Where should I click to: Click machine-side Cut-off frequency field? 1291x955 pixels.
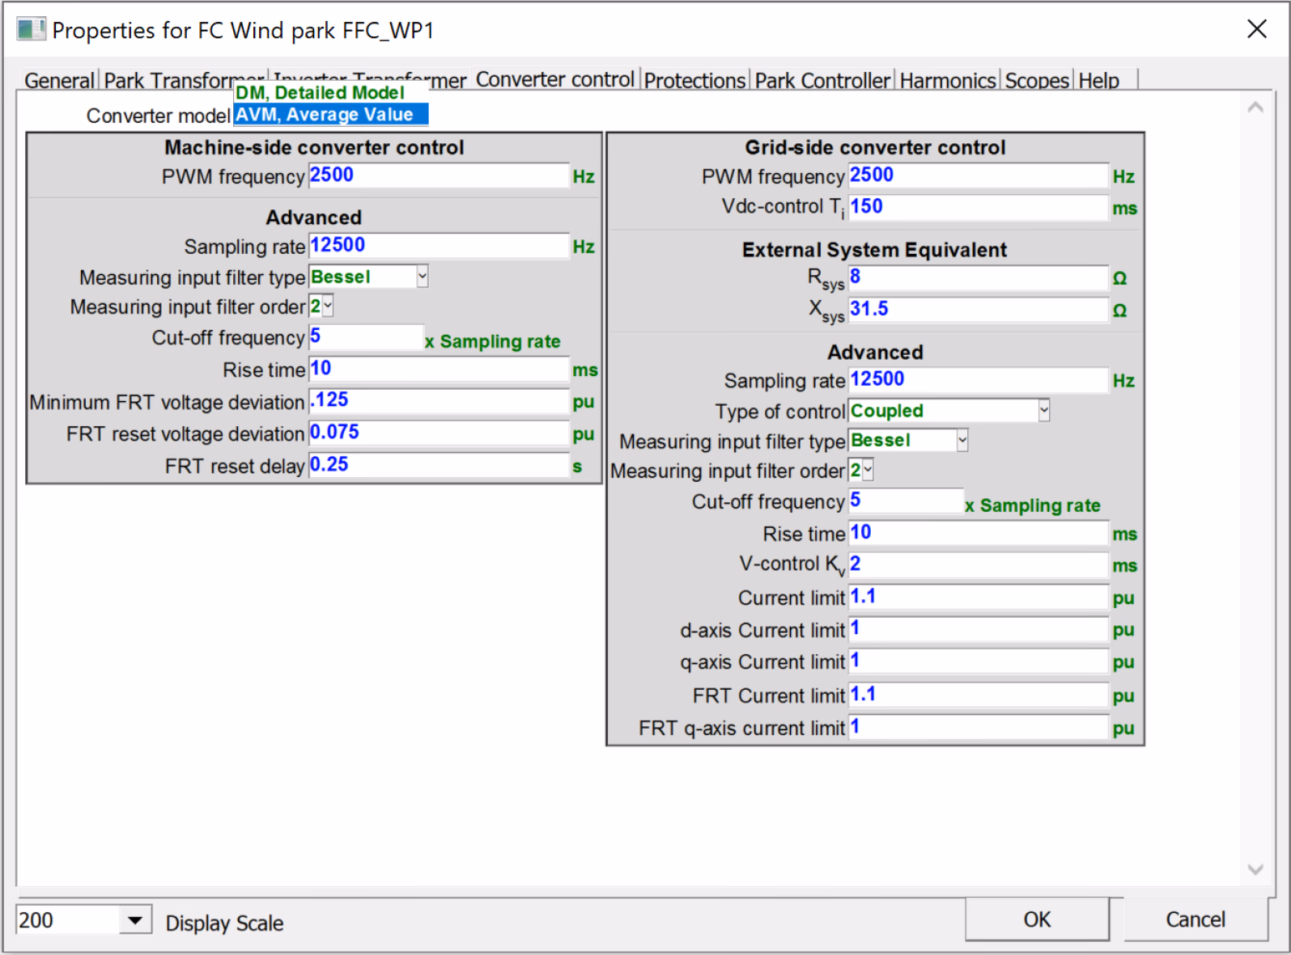click(x=366, y=337)
